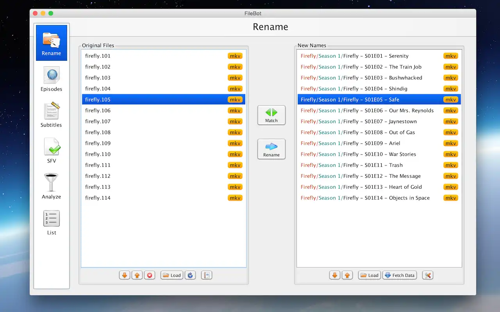
Task: Select the S01E13 - Heart of Gold entry
Action: [379, 187]
